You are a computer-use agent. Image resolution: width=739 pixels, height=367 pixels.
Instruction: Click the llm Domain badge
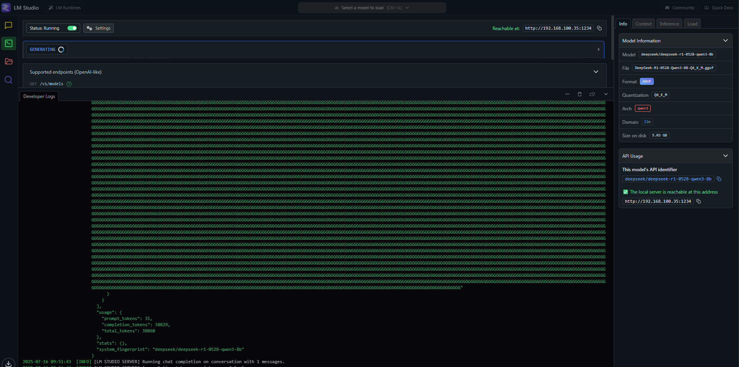pos(647,122)
